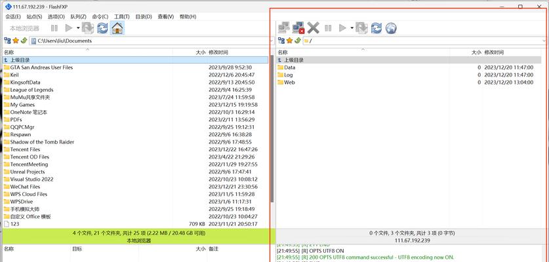Sort remote list by 修改时间 column header

click(x=512, y=52)
